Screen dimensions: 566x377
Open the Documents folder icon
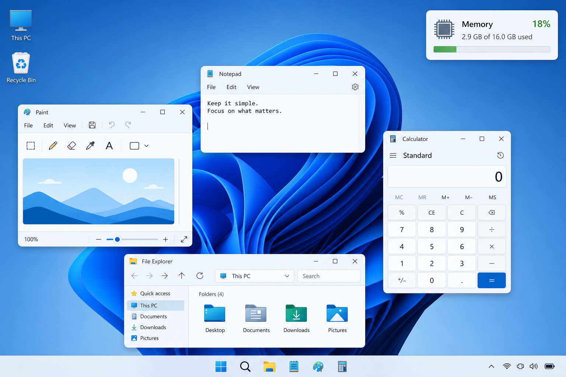[256, 314]
